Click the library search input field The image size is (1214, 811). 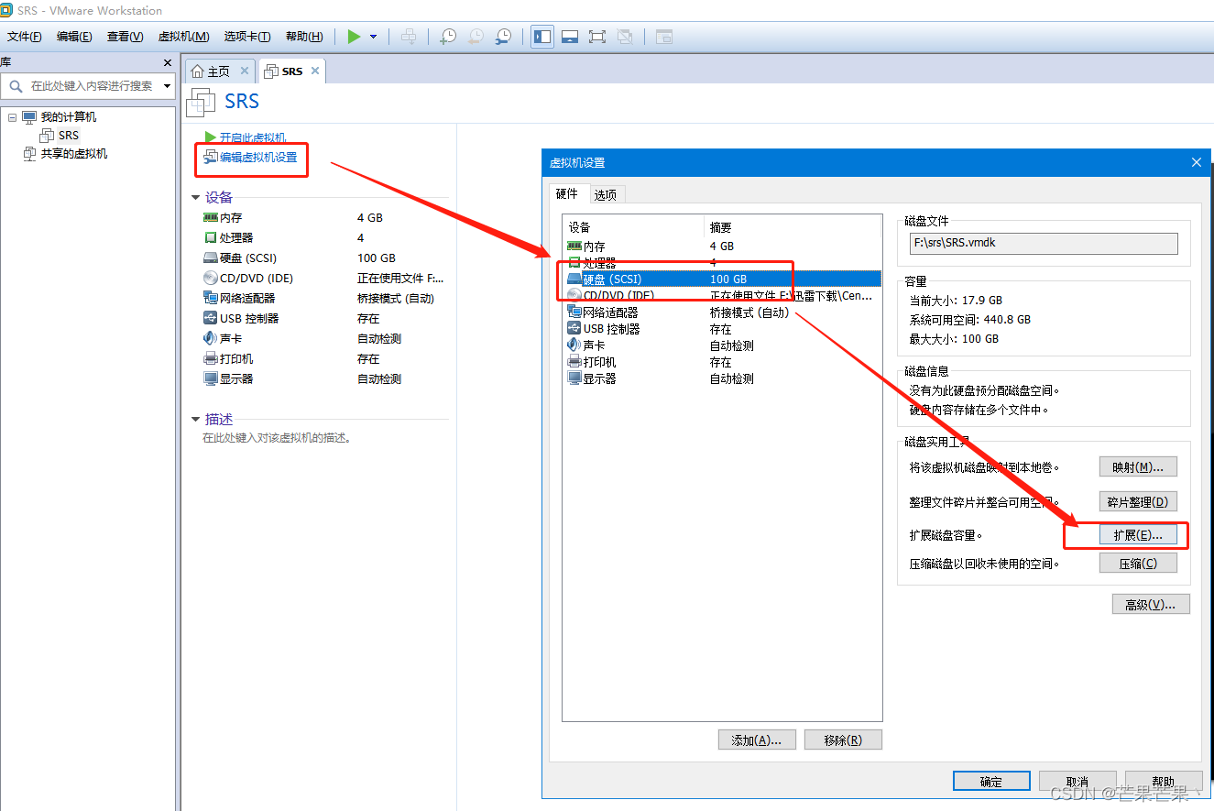(90, 86)
